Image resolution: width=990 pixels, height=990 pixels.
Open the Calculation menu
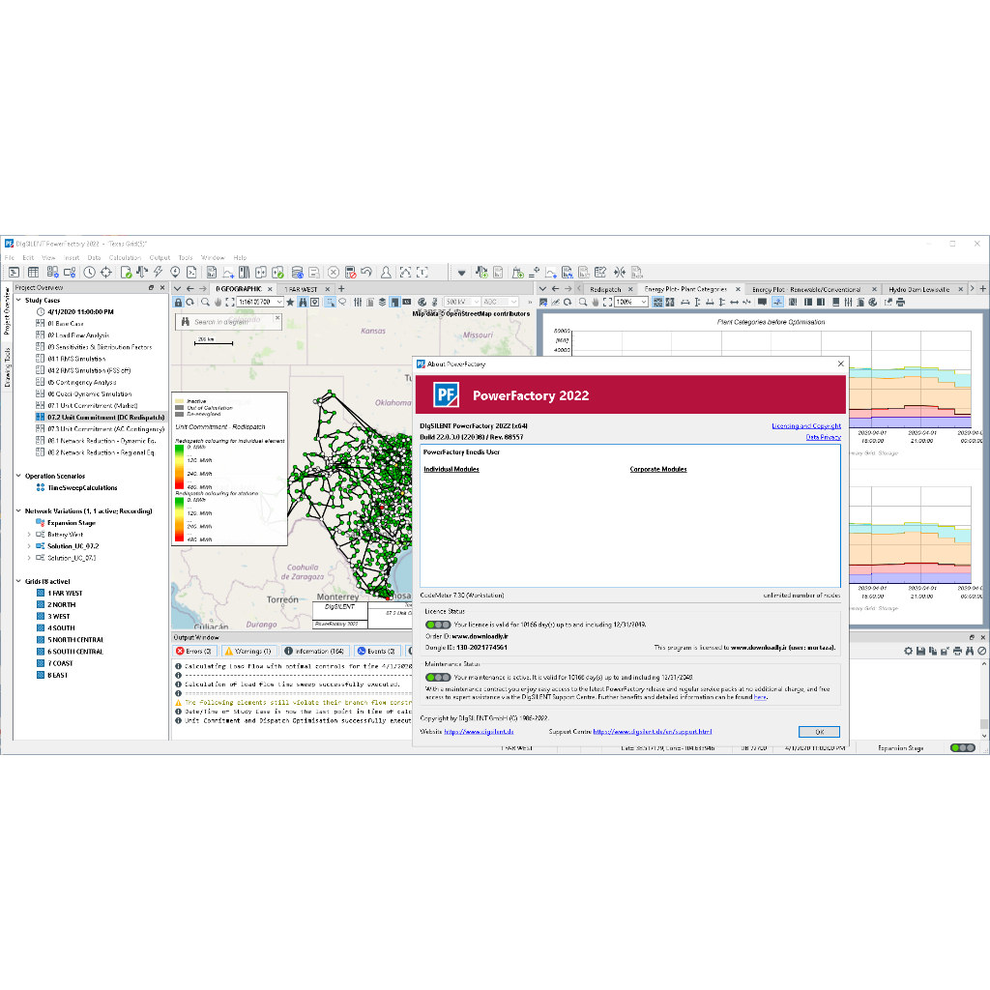click(125, 258)
